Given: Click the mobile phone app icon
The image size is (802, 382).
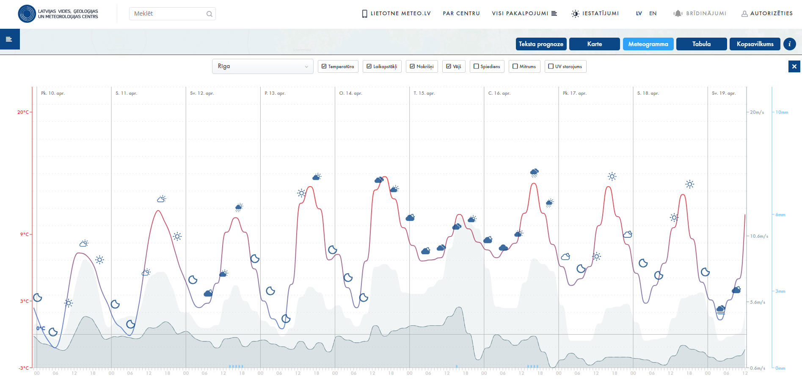Looking at the screenshot, I should 364,14.
